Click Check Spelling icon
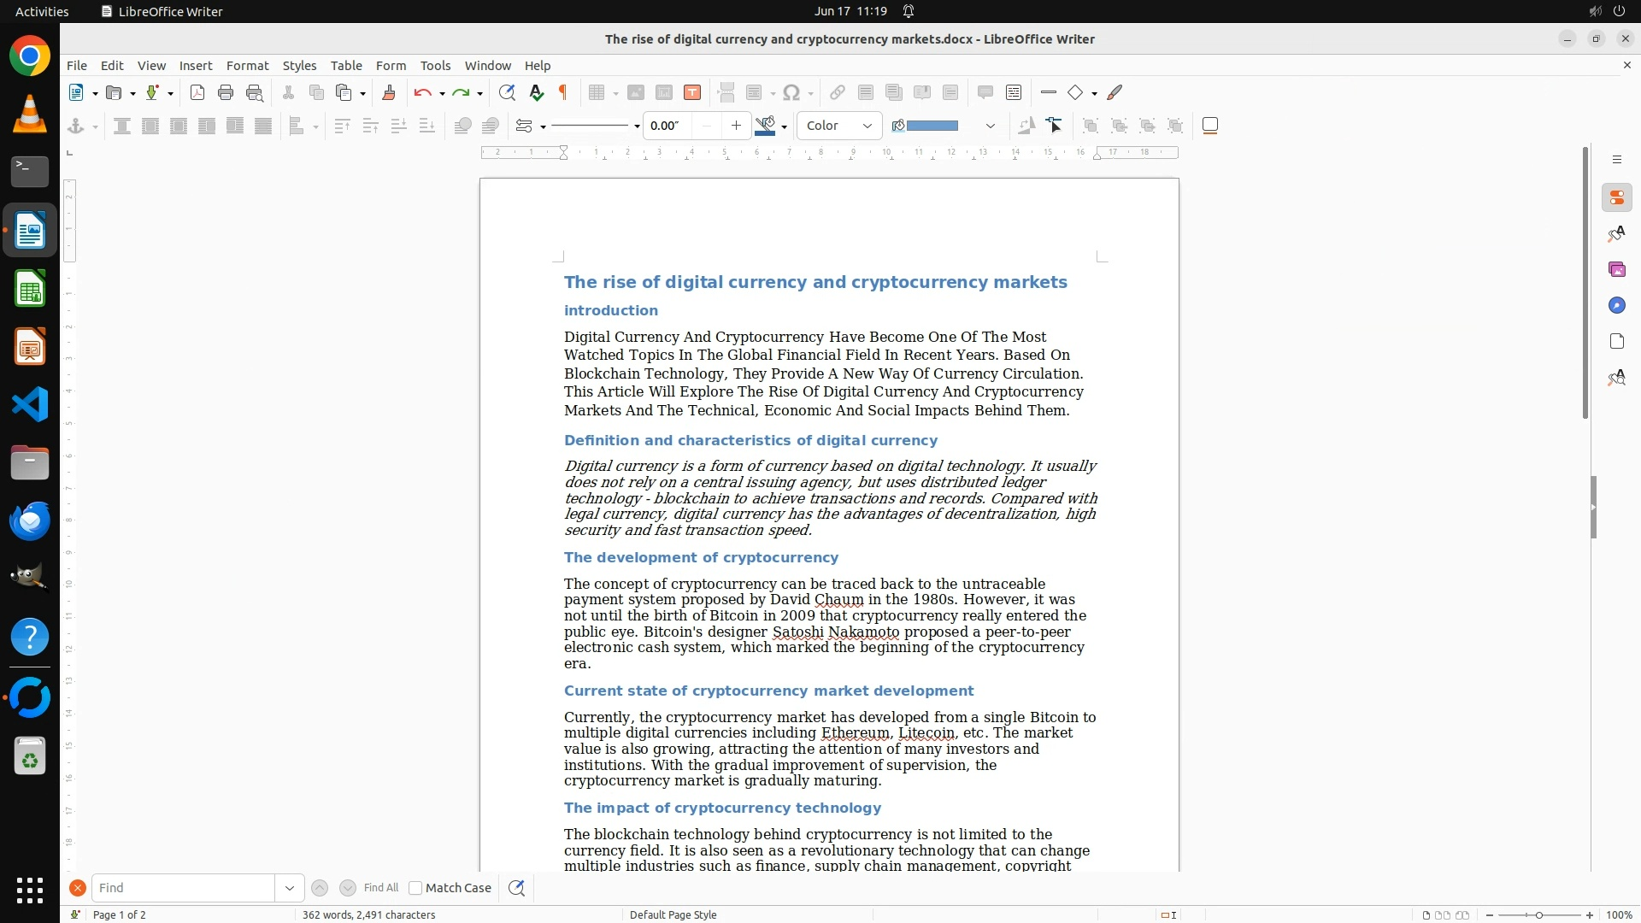 pos(536,93)
